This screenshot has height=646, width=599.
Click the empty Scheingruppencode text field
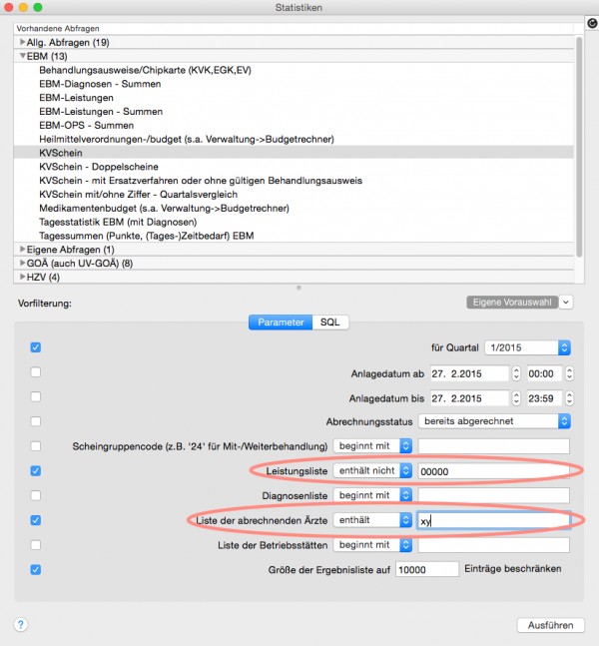pyautogui.click(x=494, y=446)
